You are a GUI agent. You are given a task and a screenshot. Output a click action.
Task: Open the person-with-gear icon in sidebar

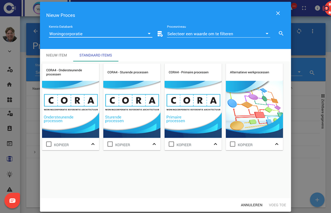point(10,70)
